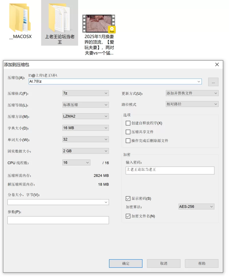
Task: Click the 参数(P) input field
Action: (x=58, y=220)
